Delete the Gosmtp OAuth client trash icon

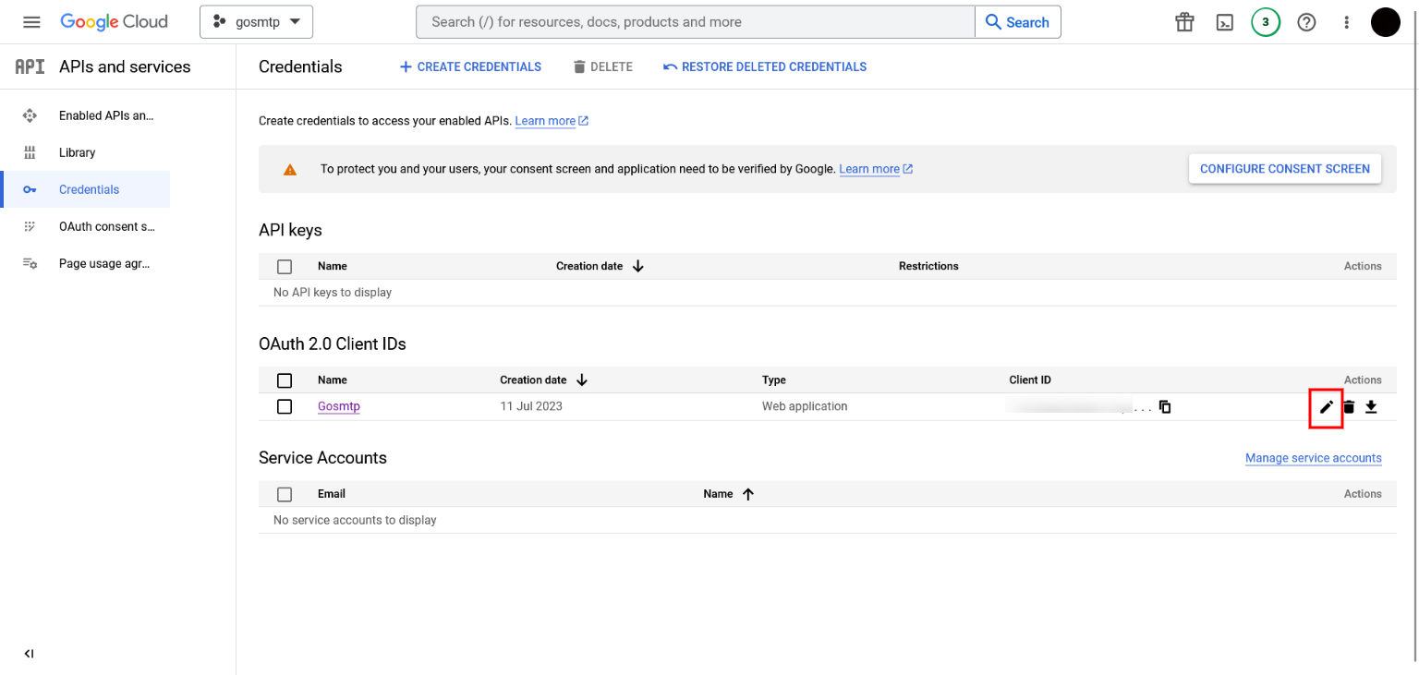tap(1349, 407)
